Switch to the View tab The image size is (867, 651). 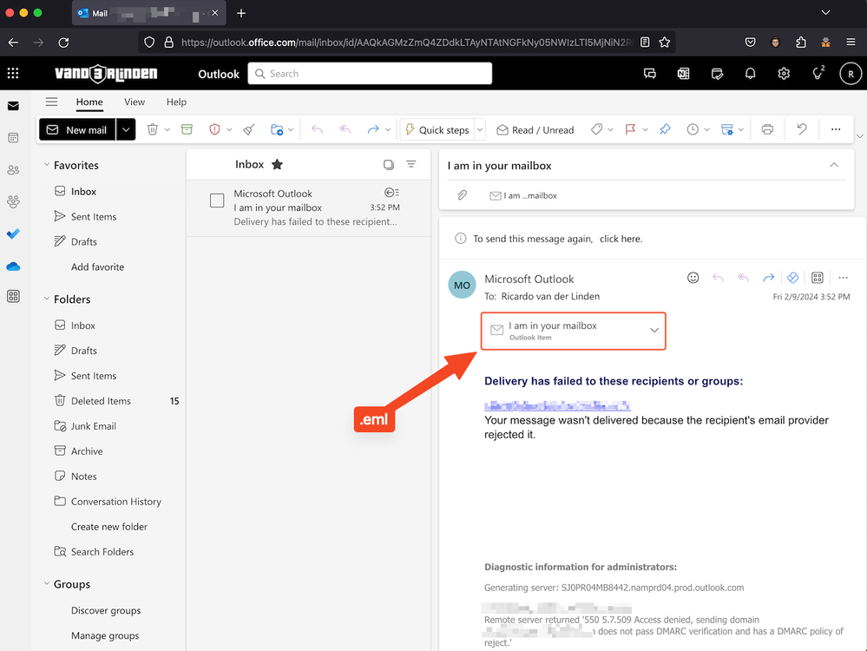click(x=135, y=102)
